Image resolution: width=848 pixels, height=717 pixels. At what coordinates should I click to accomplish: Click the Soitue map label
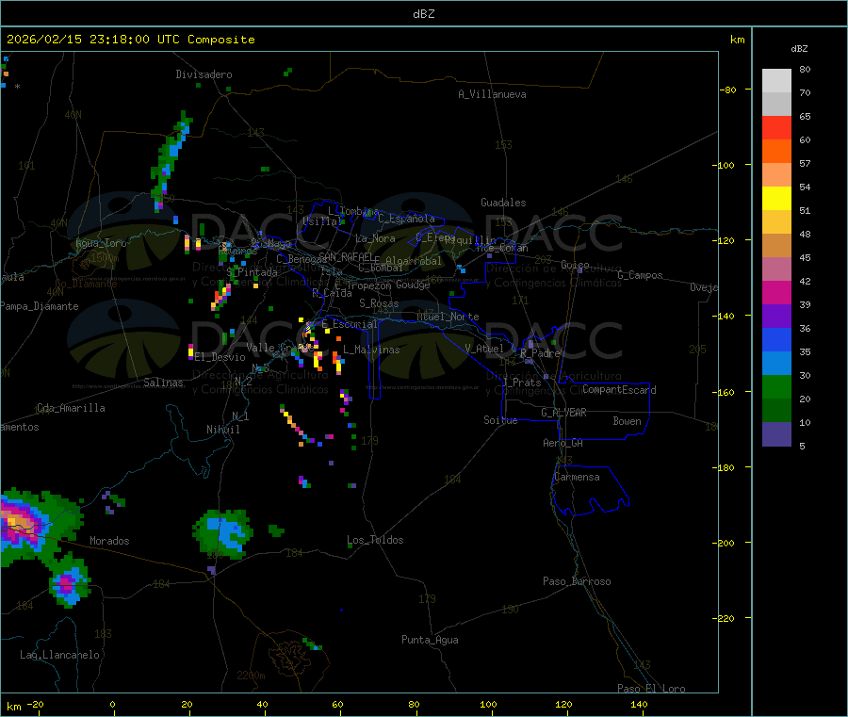pos(500,420)
